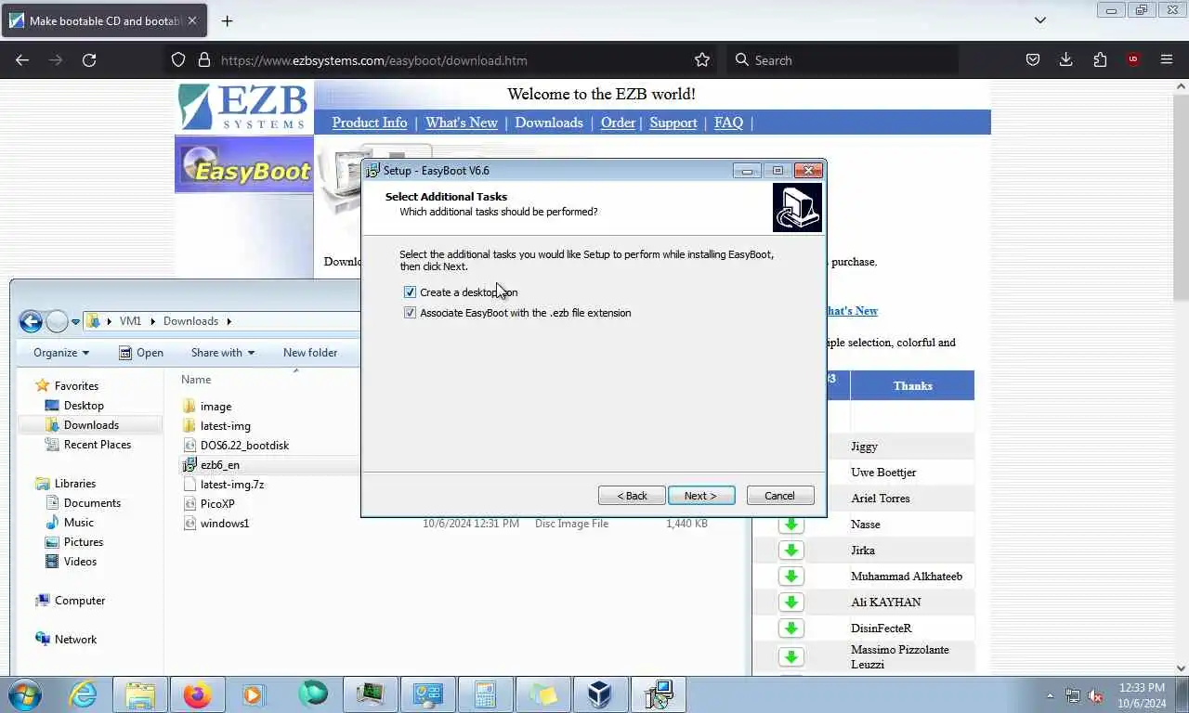Click Explorer back arrow button

coord(31,321)
